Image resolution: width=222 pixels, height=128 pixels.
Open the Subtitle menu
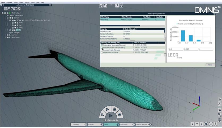[x=27, y=2]
